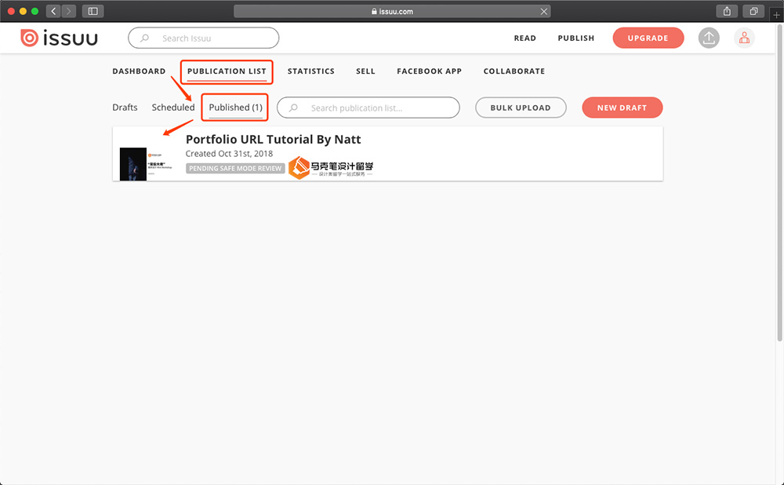Switch to the Statistics tab
Image resolution: width=784 pixels, height=485 pixels.
pos(311,71)
